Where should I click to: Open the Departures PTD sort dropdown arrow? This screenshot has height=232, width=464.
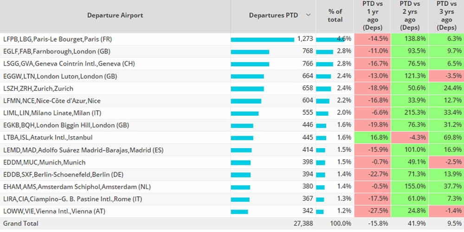(x=308, y=15)
